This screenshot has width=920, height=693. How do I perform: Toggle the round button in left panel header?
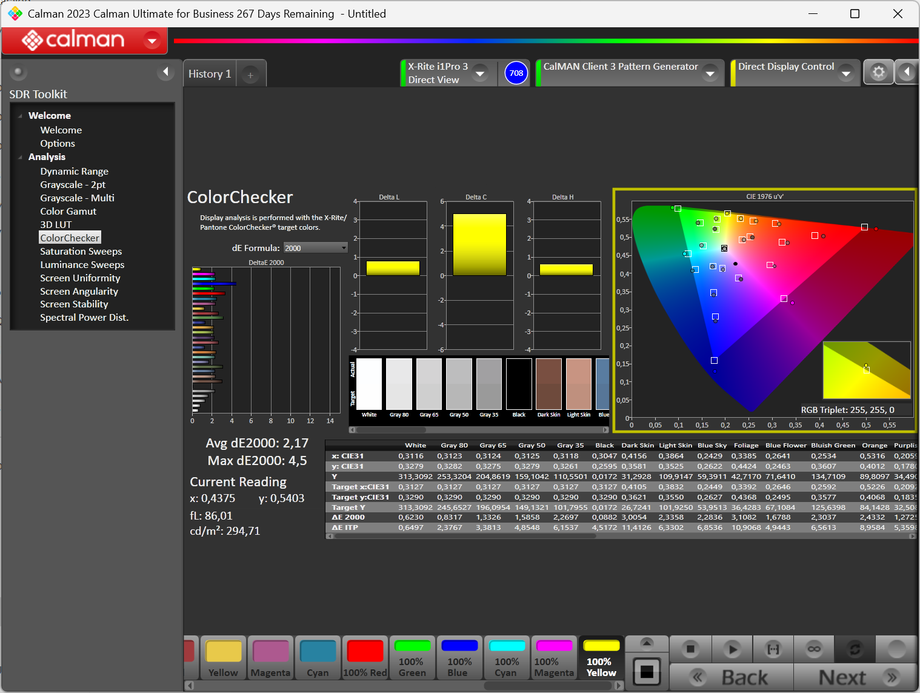(x=18, y=73)
